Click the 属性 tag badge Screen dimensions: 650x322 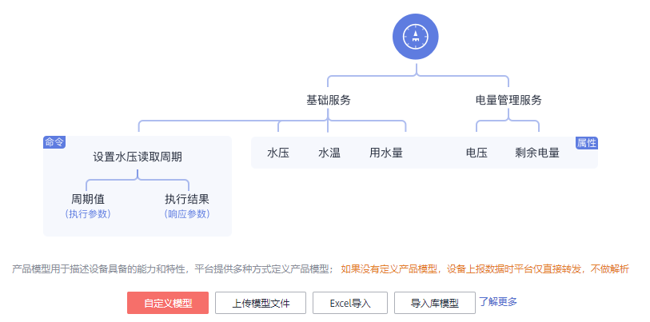[x=586, y=142]
